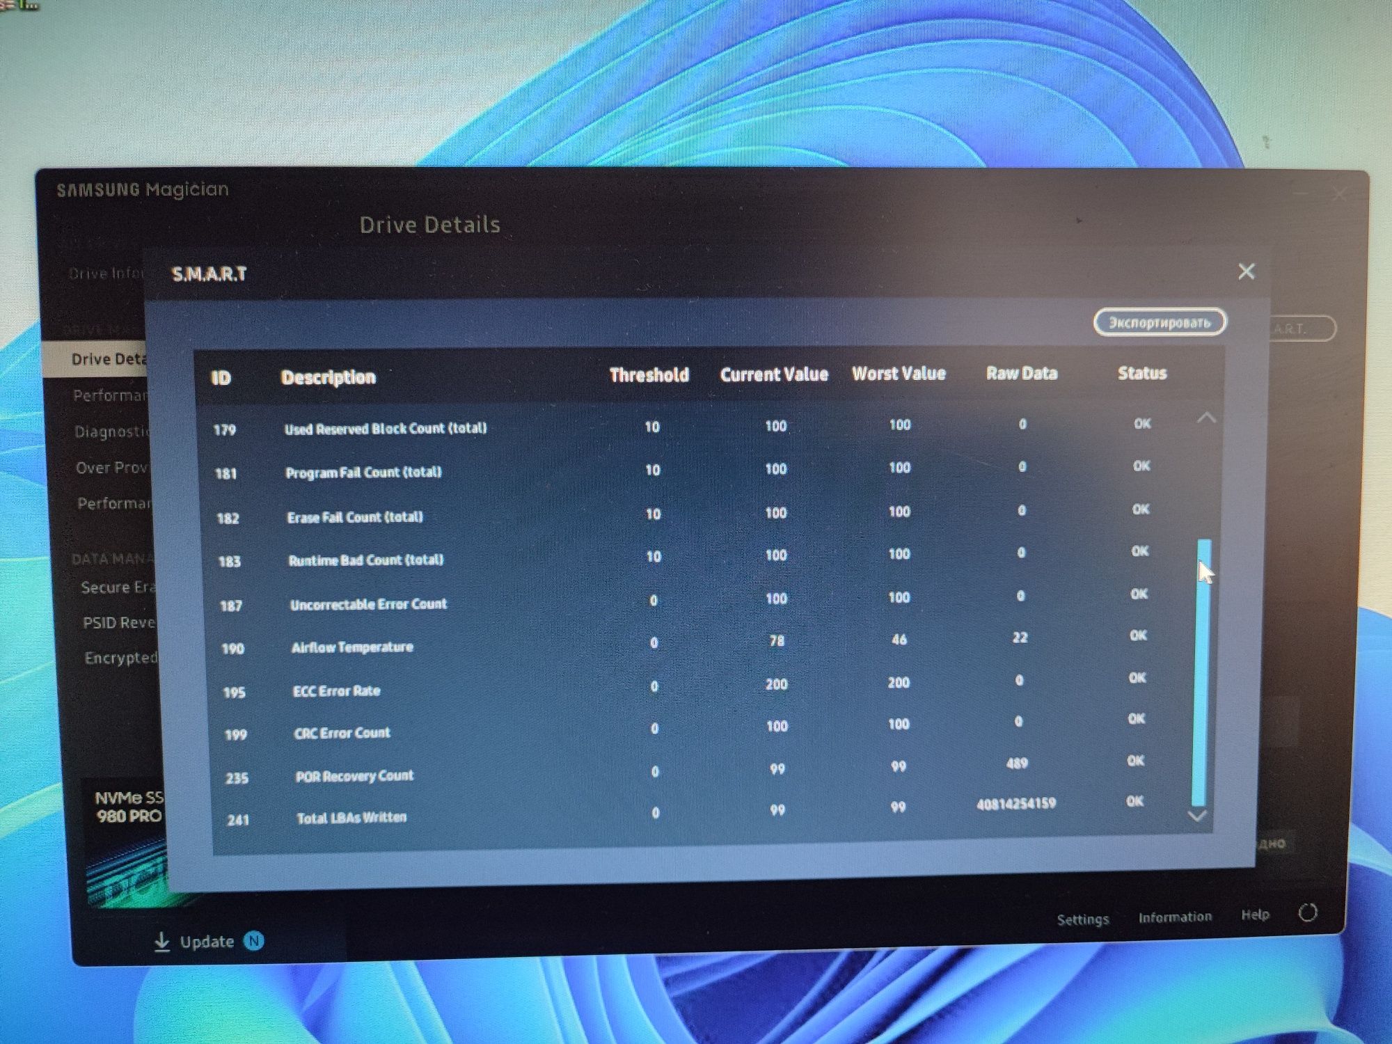Click the Drive Details page heading
Viewport: 1392px width, 1044px height.
(x=429, y=224)
